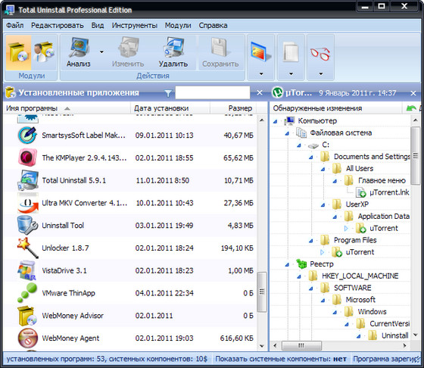Screen dimensions: 424x368
Task: Select the Monitored programs module icon
Action: click(x=44, y=52)
